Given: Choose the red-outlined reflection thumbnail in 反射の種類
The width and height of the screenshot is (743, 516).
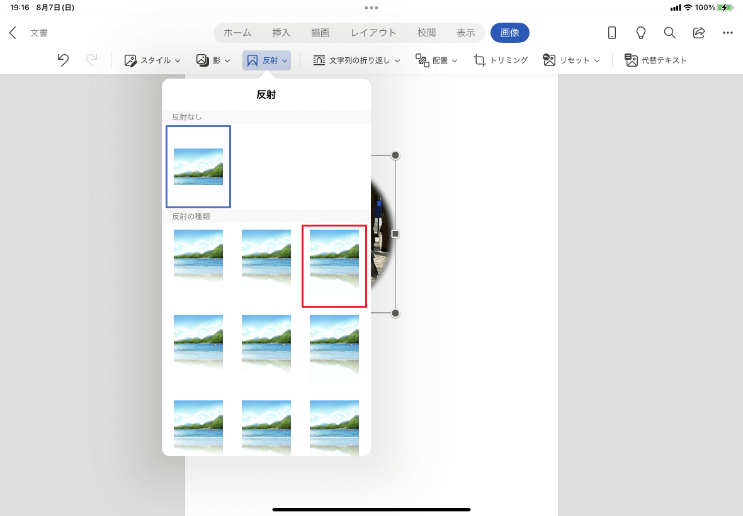Looking at the screenshot, I should tap(334, 266).
